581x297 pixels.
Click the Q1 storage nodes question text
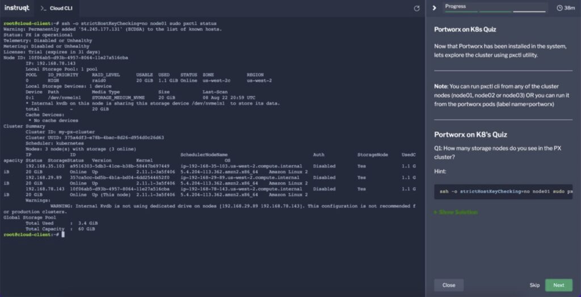click(x=494, y=152)
